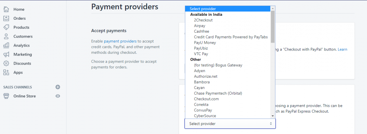Image resolution: width=367 pixels, height=134 pixels.
Task: Click the Home house icon in sidebar
Action: (6, 9)
